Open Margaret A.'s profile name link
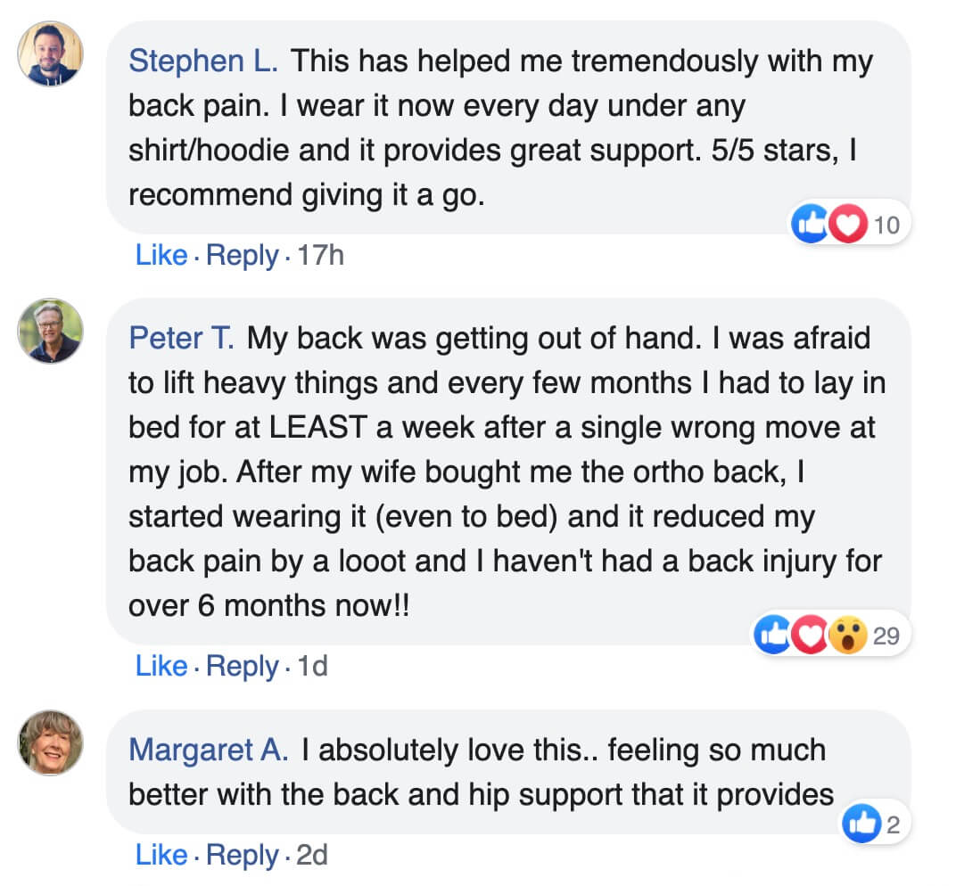This screenshot has width=956, height=886. [209, 750]
